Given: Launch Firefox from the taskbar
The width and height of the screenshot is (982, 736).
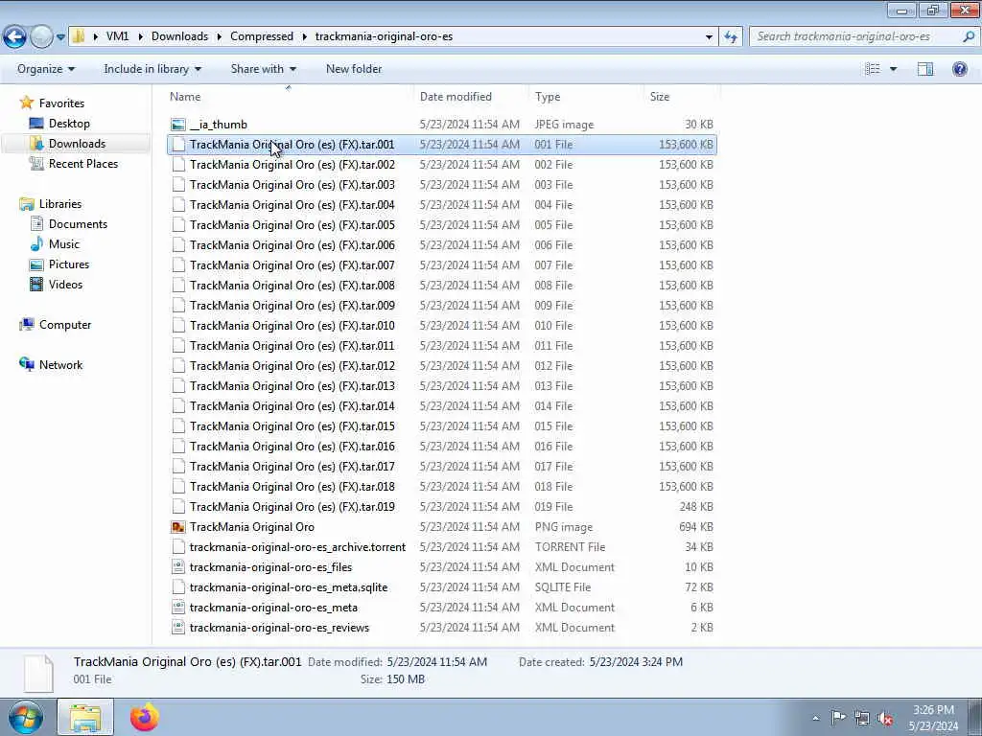Looking at the screenshot, I should pos(144,717).
